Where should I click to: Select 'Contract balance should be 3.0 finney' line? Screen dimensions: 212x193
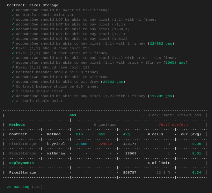point(57,72)
